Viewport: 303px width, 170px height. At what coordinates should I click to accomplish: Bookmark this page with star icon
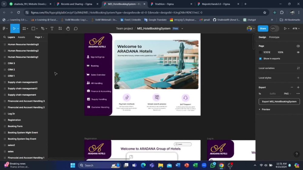pos(265,12)
